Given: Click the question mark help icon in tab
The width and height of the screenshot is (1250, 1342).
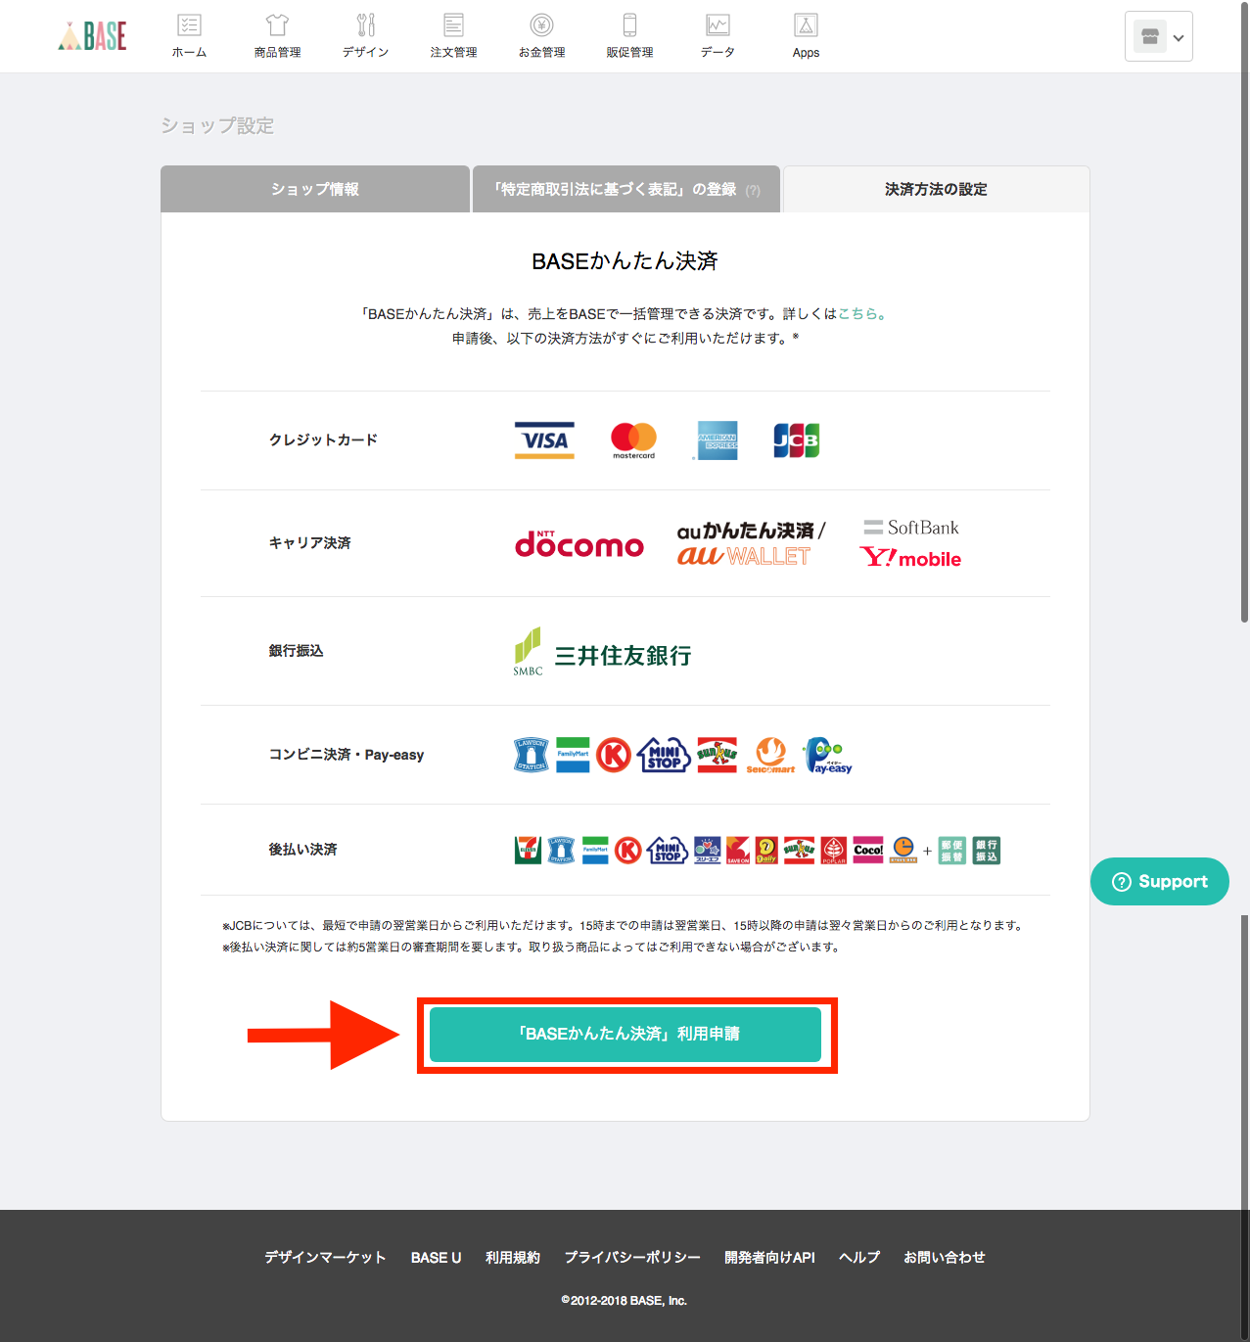Looking at the screenshot, I should [753, 191].
